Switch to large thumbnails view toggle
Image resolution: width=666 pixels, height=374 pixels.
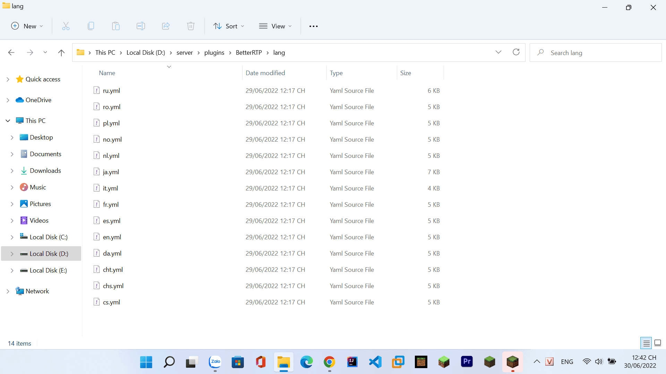click(658, 343)
